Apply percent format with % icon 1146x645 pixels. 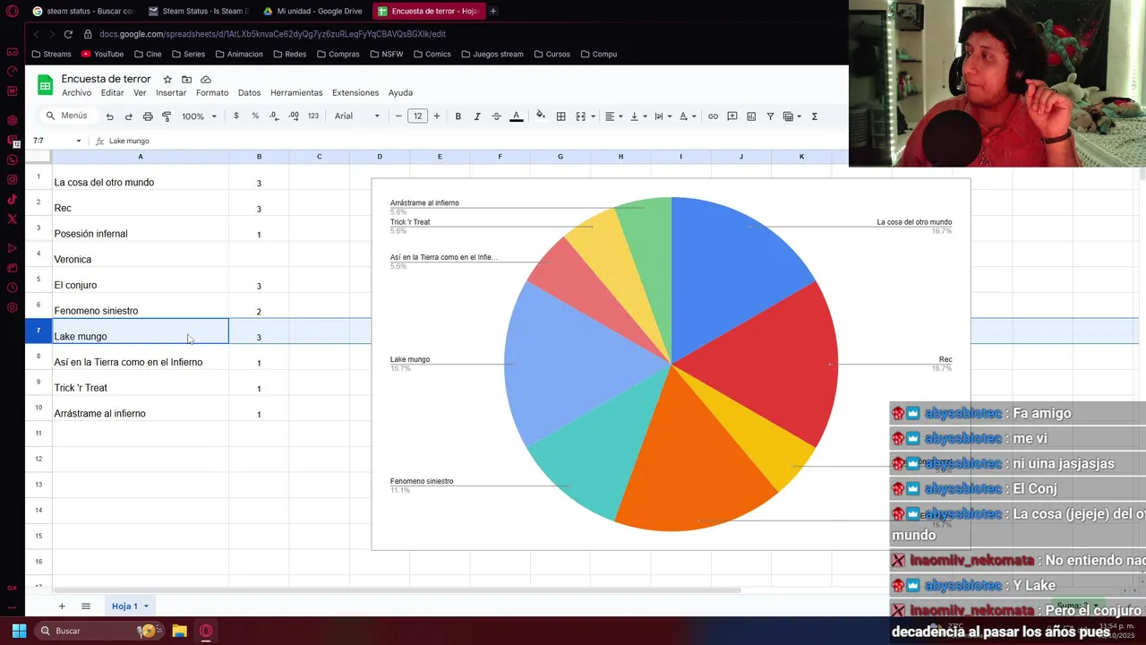(255, 116)
